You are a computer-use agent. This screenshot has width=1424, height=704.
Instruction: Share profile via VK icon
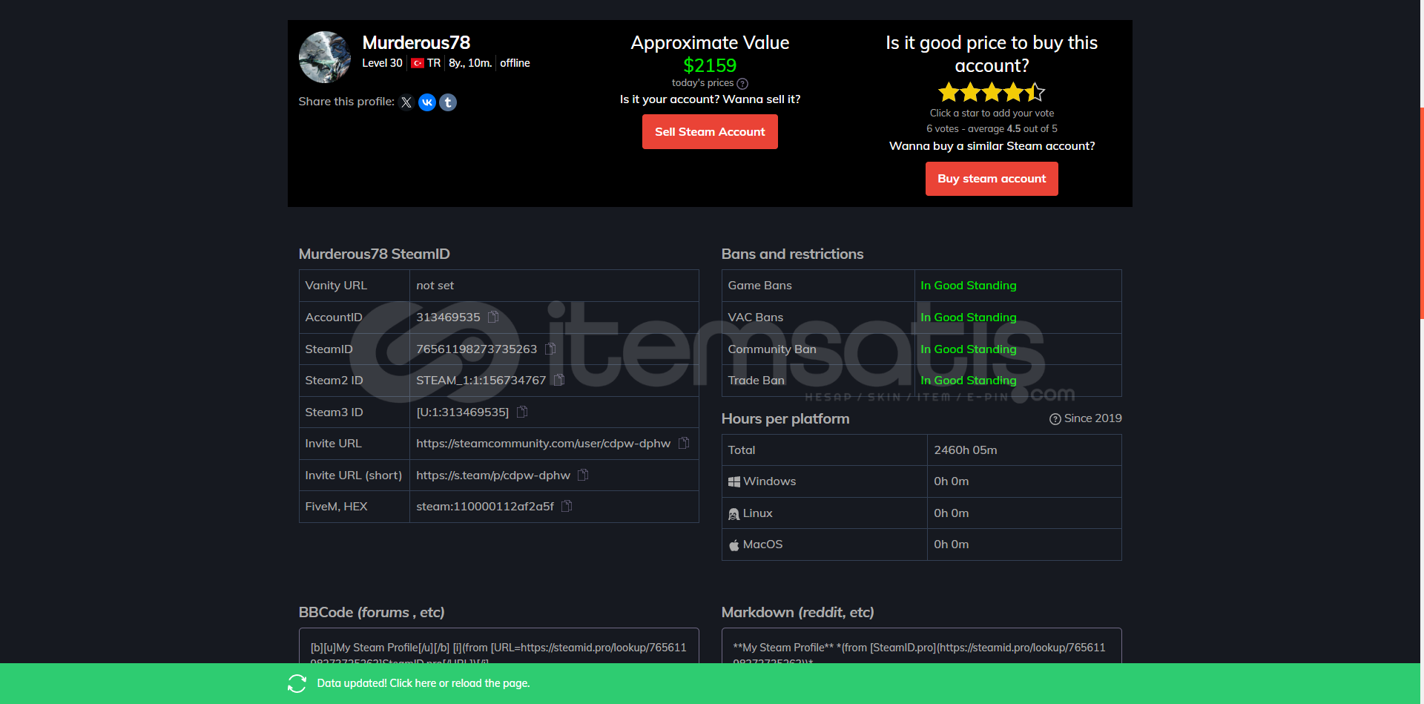[427, 102]
